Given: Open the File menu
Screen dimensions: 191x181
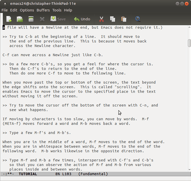Looking at the screenshot, I should tap(5, 10).
